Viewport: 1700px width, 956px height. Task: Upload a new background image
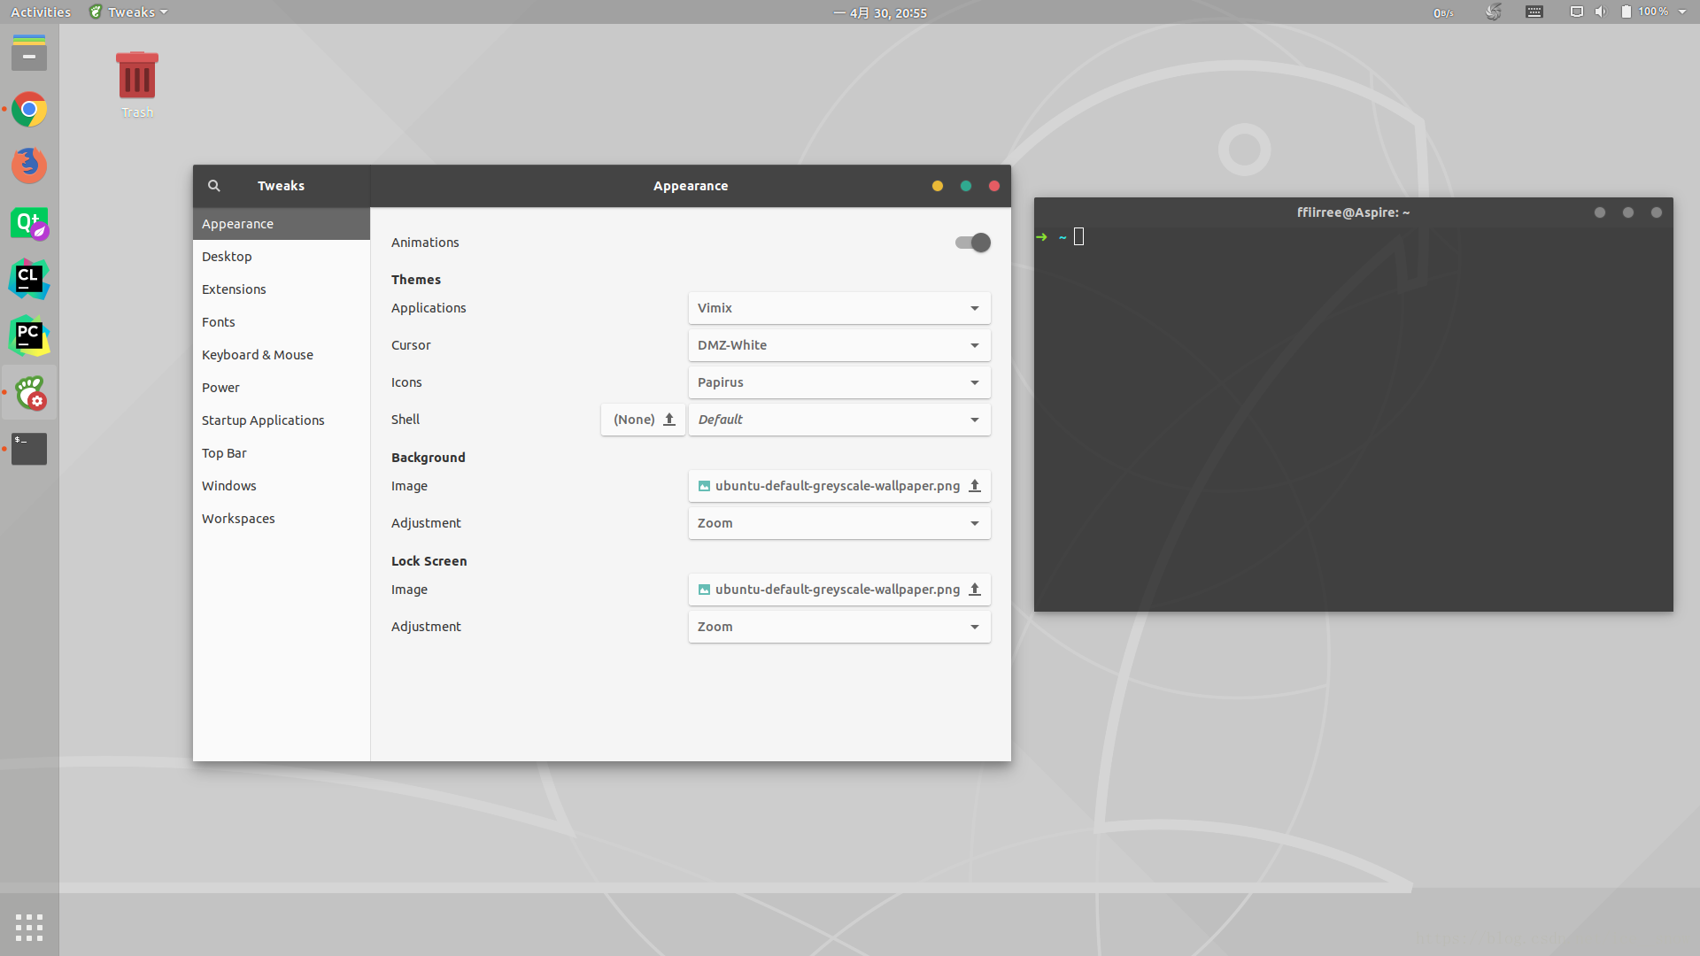pos(975,484)
